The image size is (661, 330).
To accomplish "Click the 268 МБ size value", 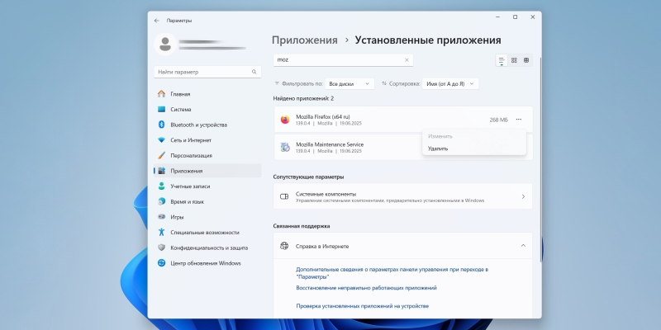I will click(x=498, y=120).
